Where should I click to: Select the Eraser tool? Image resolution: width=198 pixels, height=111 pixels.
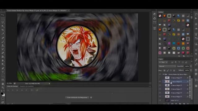click(3, 53)
